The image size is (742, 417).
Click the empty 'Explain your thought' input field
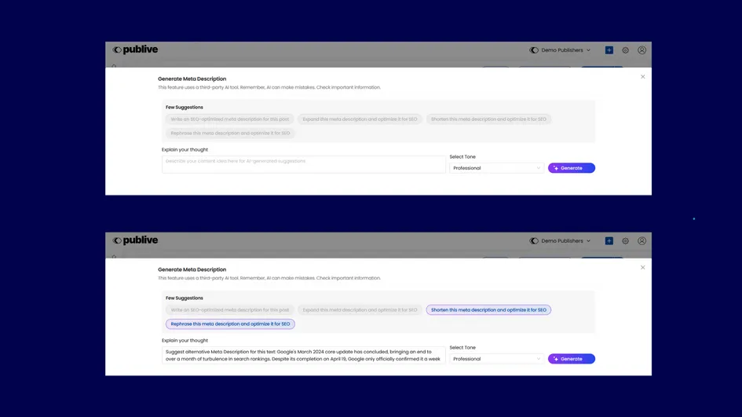click(x=303, y=164)
